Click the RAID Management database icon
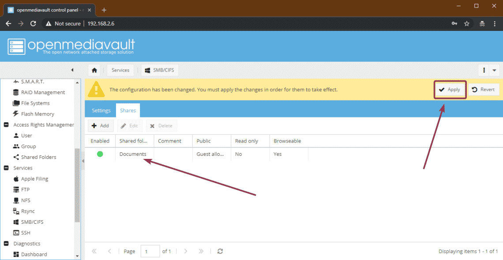The height and width of the screenshot is (260, 503). [16, 92]
